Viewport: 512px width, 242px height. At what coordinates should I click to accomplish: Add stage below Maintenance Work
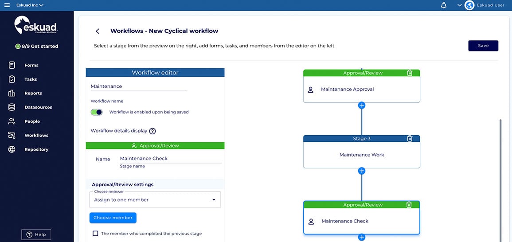pyautogui.click(x=362, y=171)
